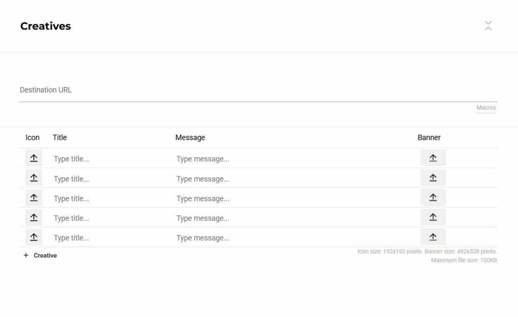Upload banner image for the second row

[433, 178]
